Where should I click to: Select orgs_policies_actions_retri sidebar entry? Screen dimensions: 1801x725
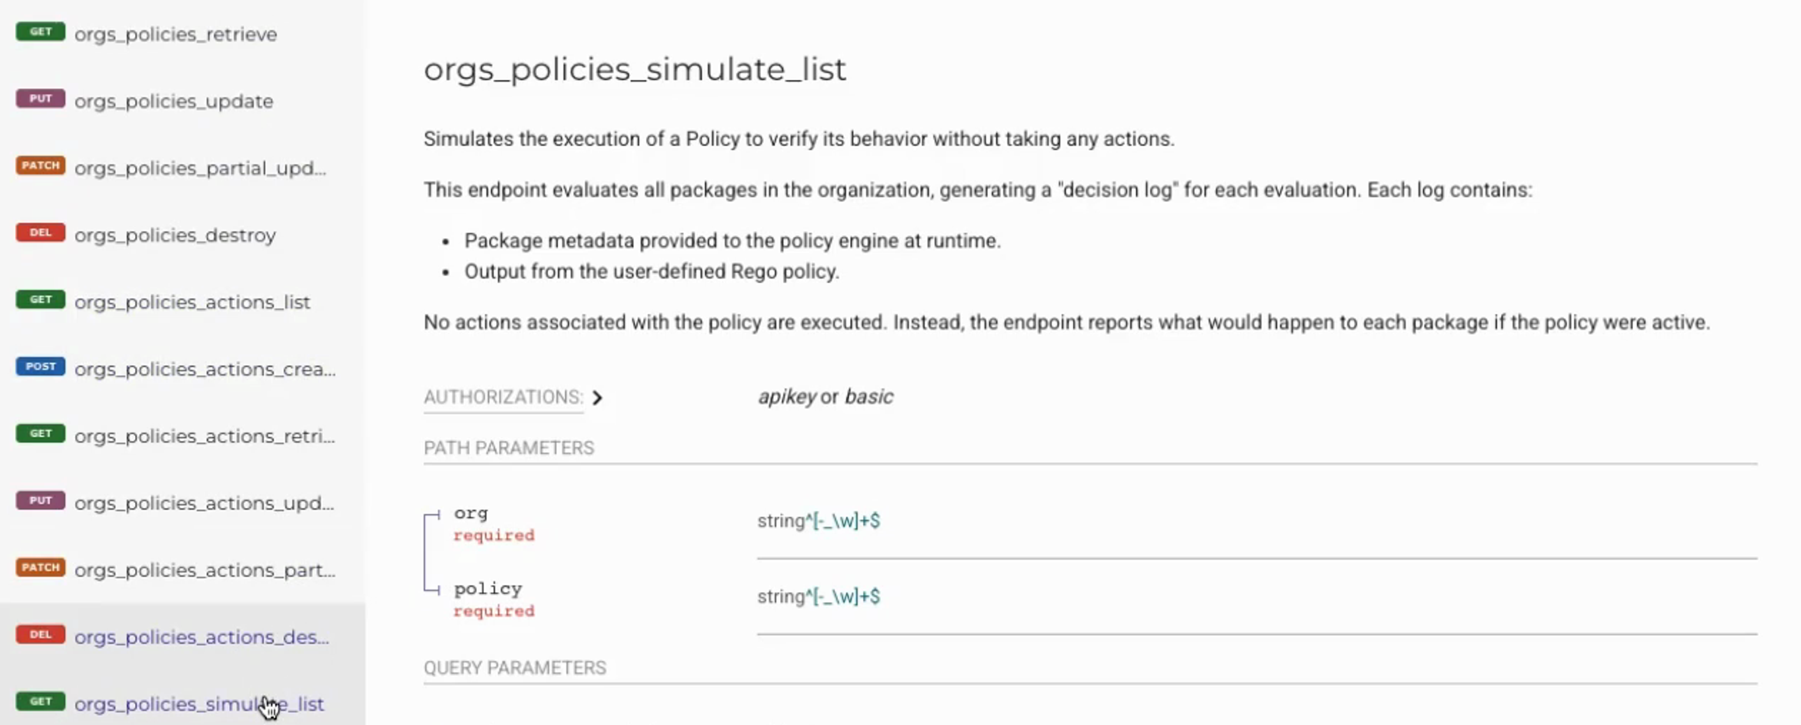(204, 436)
